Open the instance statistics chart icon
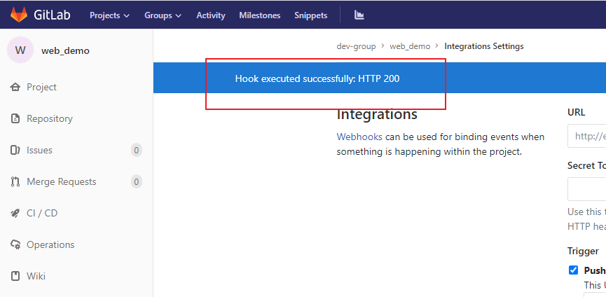The height and width of the screenshot is (297, 606). pyautogui.click(x=359, y=15)
